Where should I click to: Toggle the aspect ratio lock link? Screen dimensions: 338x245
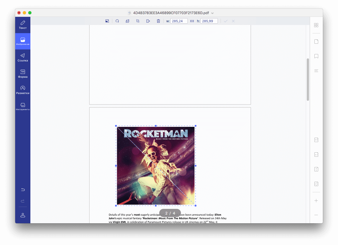[192, 21]
